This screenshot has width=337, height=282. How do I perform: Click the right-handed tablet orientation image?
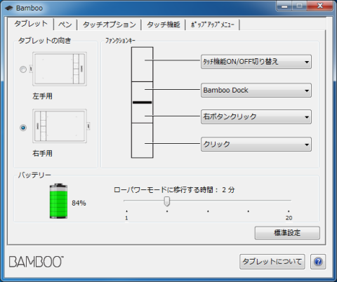pyautogui.click(x=61, y=126)
